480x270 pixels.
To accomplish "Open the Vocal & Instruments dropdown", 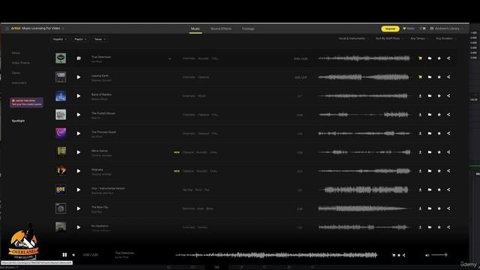I will [x=353, y=38].
